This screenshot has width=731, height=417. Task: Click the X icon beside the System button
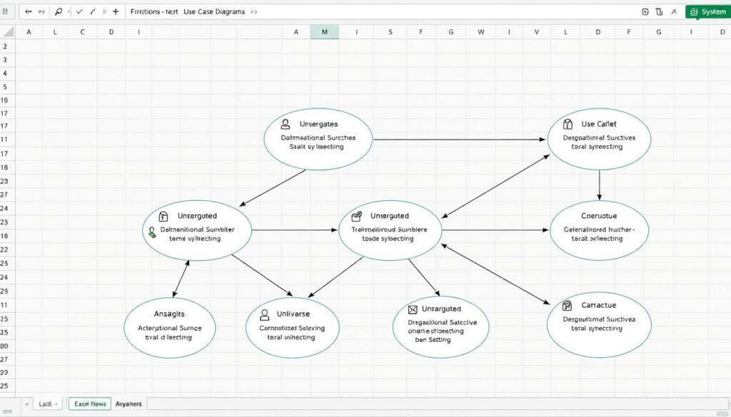(x=674, y=11)
